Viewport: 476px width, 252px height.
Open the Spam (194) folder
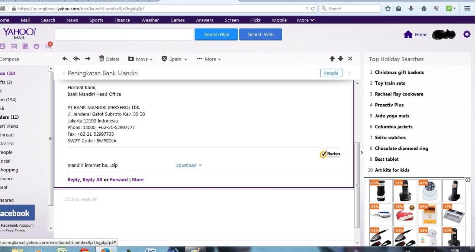pyautogui.click(x=8, y=100)
